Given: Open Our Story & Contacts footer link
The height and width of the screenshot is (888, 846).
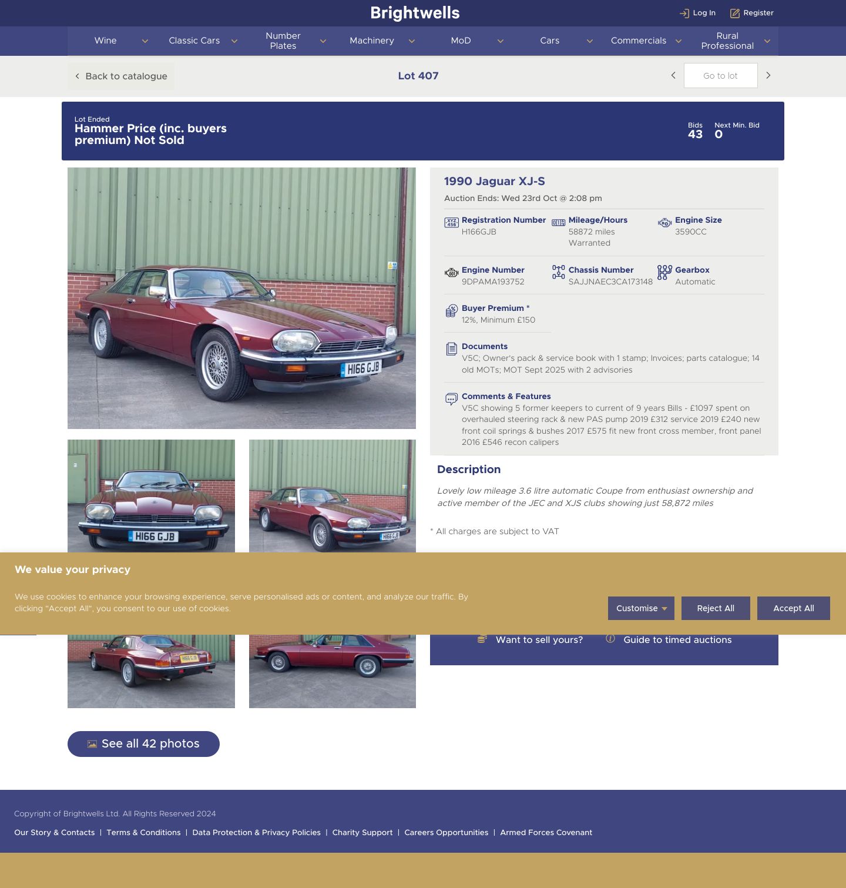Looking at the screenshot, I should point(55,833).
